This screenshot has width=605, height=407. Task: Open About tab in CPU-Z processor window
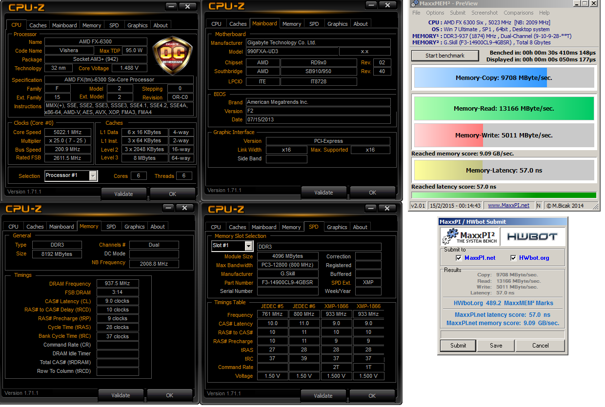pos(161,25)
